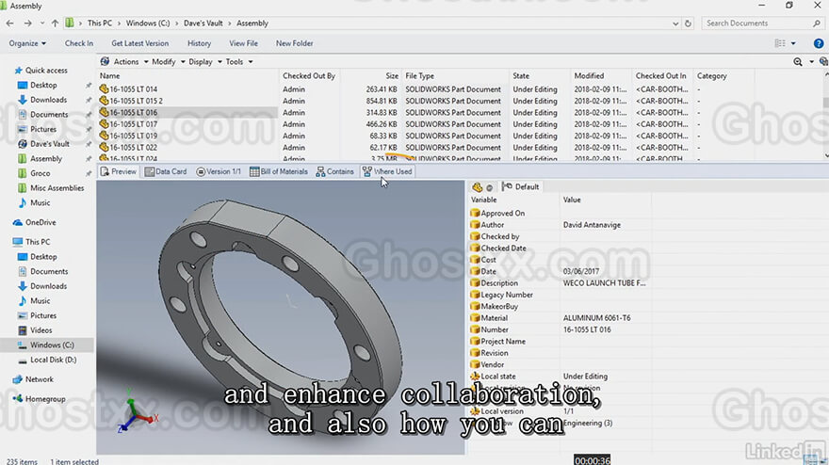Select file 16-1055 LT 022
This screenshot has width=829, height=465.
[x=133, y=148]
